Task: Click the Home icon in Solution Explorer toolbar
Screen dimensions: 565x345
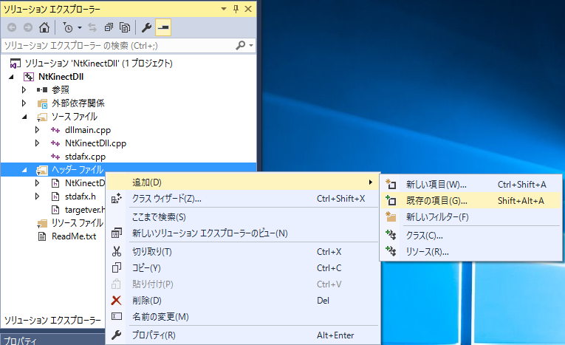Action: point(44,28)
